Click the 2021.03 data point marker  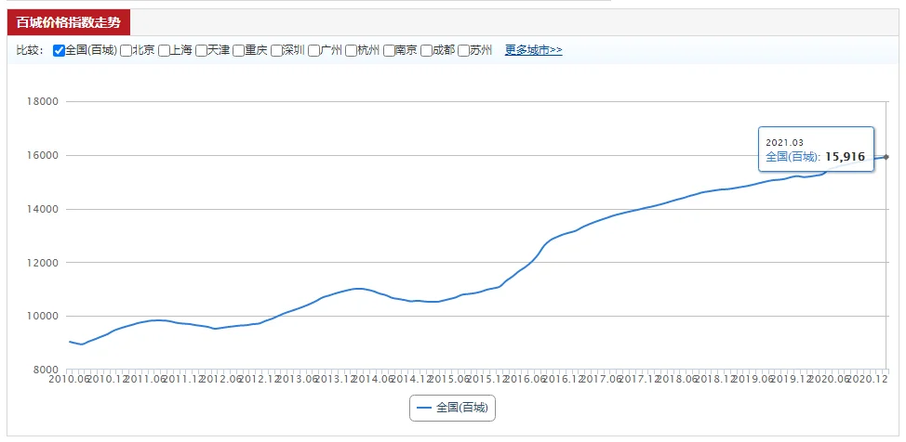(x=886, y=157)
